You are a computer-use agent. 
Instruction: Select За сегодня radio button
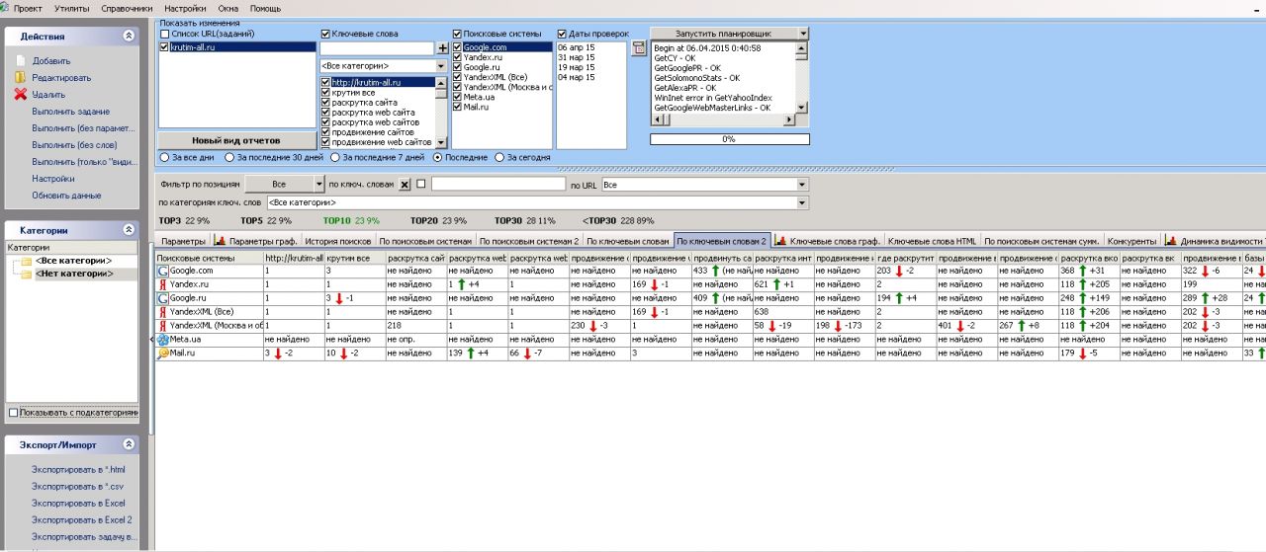coord(498,157)
